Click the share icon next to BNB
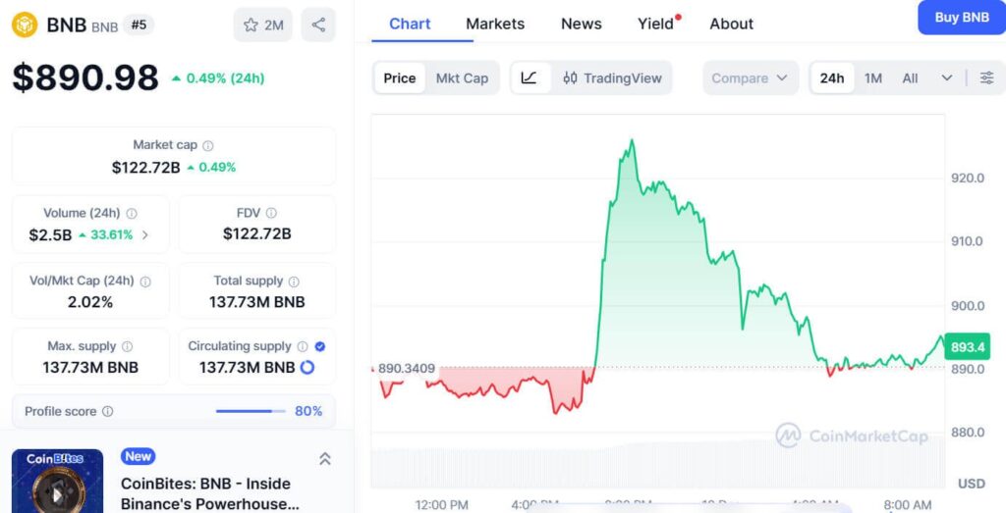Viewport: 1006px width, 513px height. click(318, 25)
